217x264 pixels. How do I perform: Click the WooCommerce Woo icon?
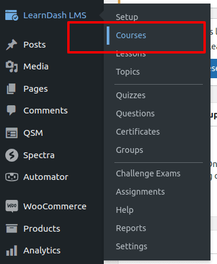[x=12, y=206]
